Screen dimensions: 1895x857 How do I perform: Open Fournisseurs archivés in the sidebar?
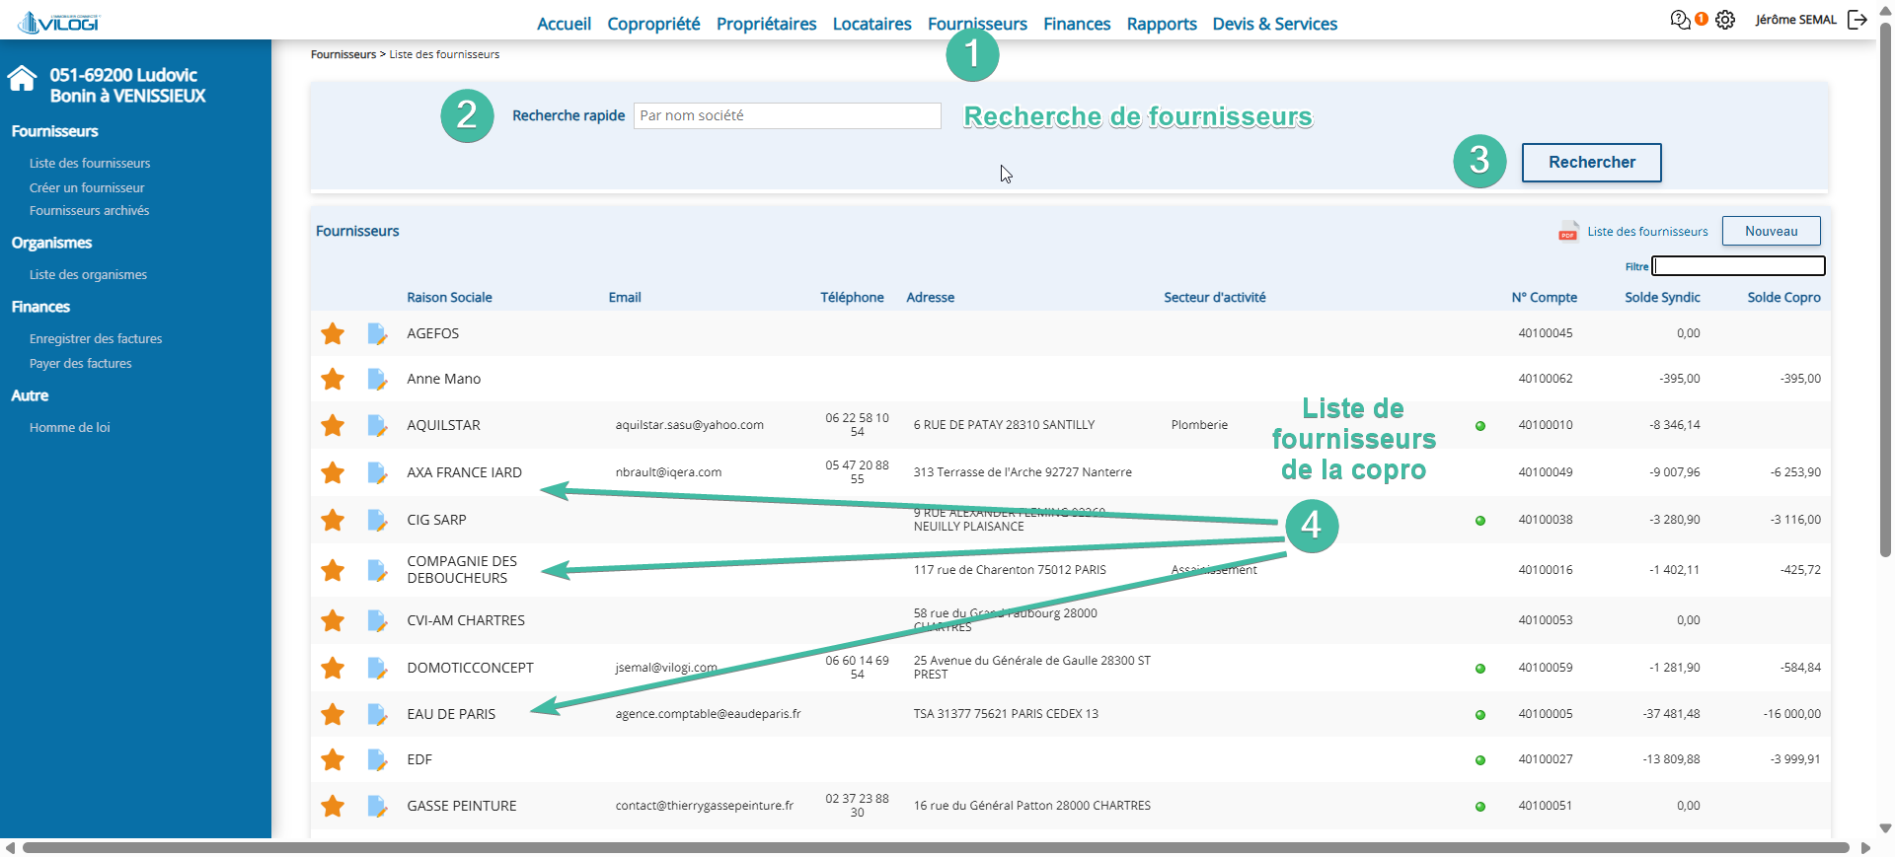coord(90,211)
